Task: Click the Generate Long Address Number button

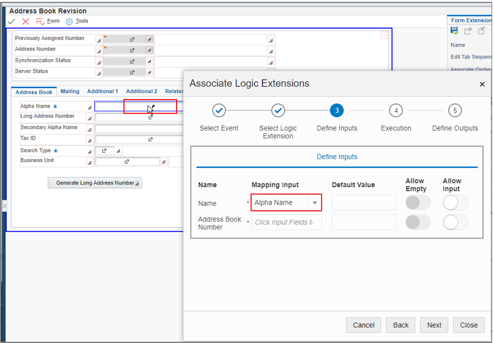Action: pos(95,183)
